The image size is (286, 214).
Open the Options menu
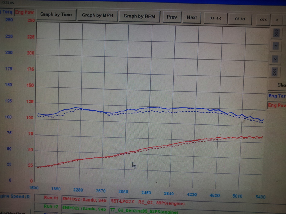coord(8,3)
